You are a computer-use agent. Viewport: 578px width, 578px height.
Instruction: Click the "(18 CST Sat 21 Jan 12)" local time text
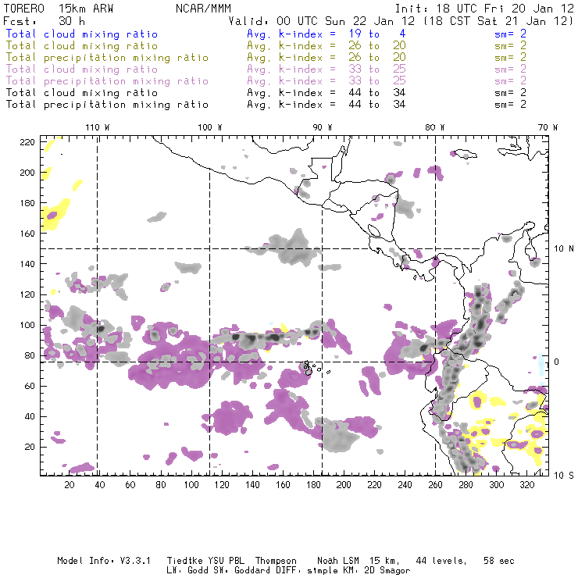(498, 21)
